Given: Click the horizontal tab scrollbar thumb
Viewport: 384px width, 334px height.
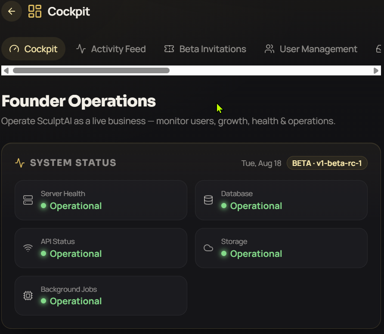Looking at the screenshot, I should pyautogui.click(x=91, y=71).
